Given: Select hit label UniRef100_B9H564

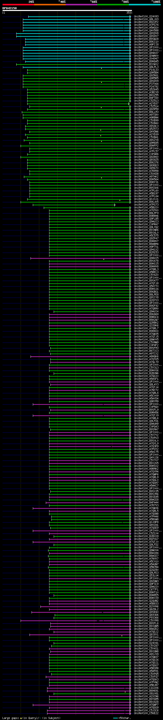Looking at the screenshot, I should pos(146,180).
